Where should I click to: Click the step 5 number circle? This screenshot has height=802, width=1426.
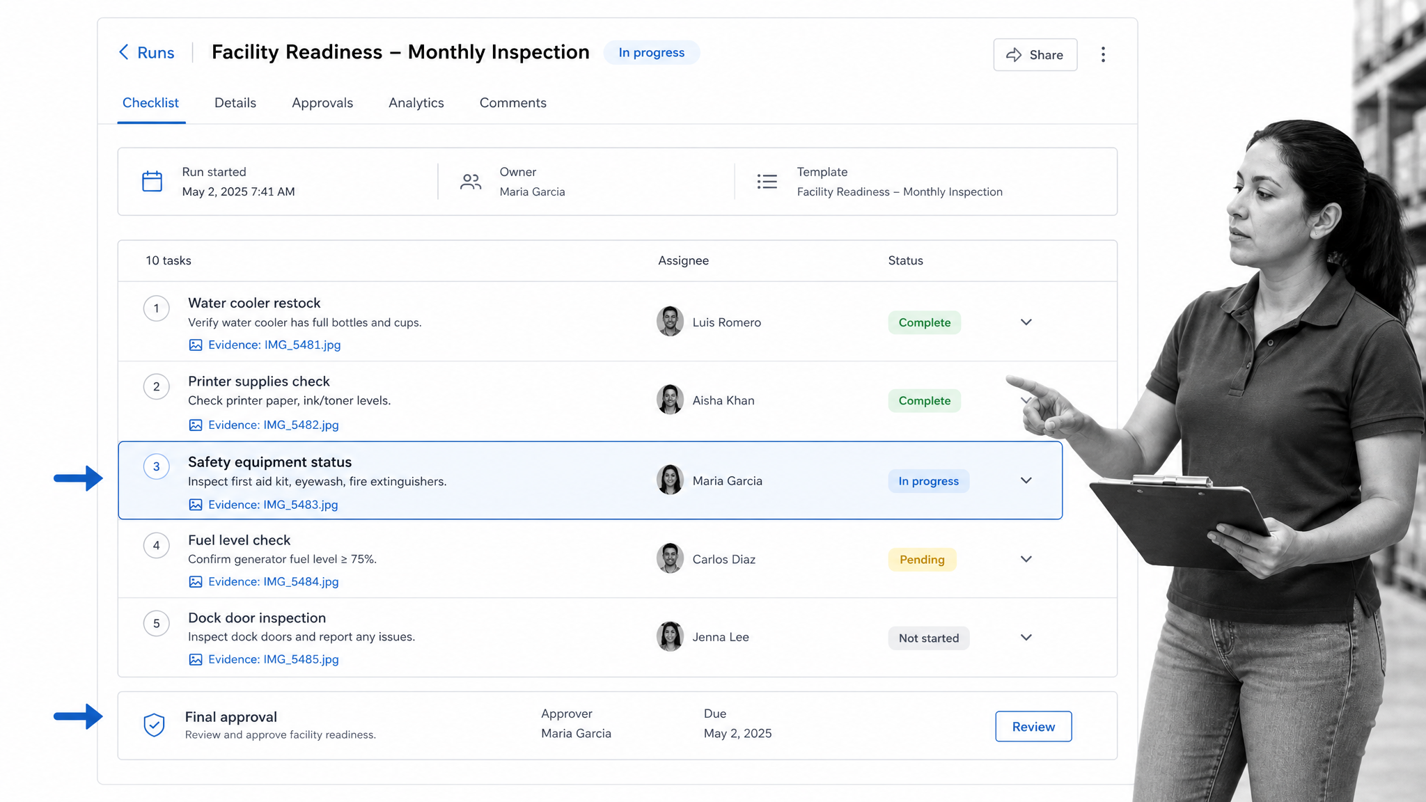pos(157,623)
